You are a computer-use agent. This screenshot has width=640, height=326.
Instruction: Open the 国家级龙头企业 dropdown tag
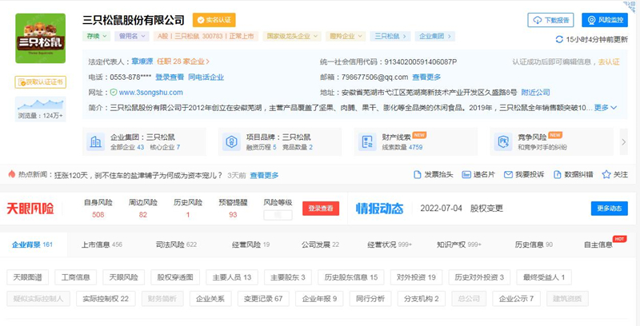click(x=292, y=36)
